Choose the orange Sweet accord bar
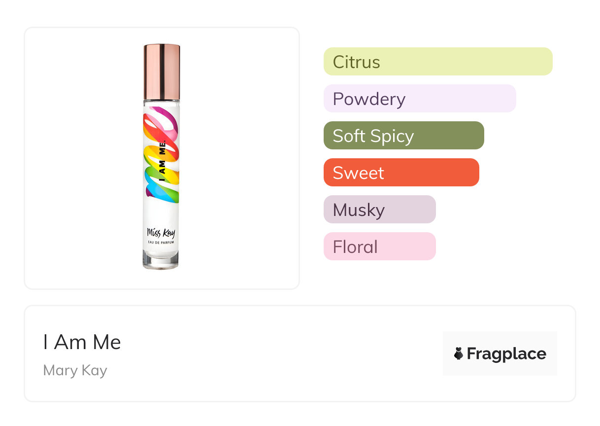Screen dimensions: 600x426 [401, 173]
